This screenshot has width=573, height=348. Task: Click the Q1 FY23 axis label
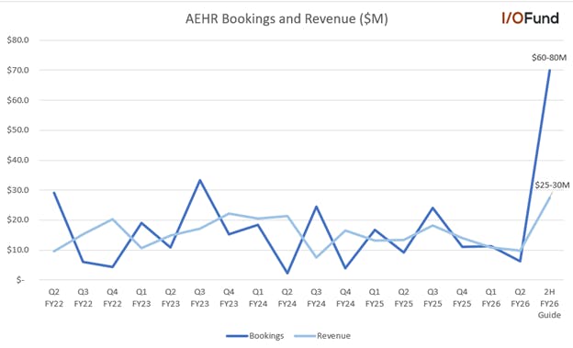[141, 297]
